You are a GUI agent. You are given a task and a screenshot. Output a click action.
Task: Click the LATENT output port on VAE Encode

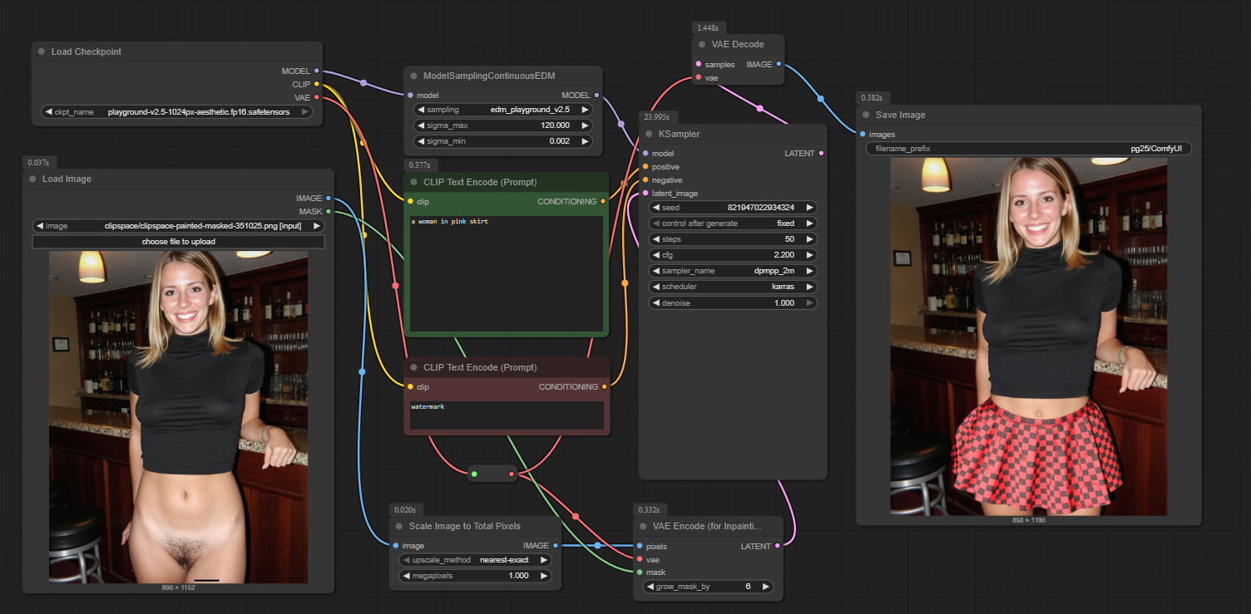(x=777, y=546)
